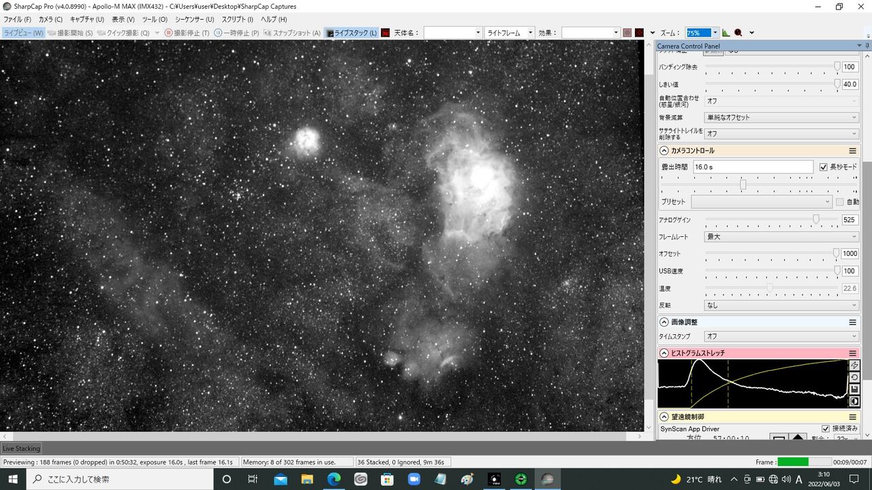Open the 背景減算 dropdown
The width and height of the screenshot is (872, 490).
click(782, 117)
